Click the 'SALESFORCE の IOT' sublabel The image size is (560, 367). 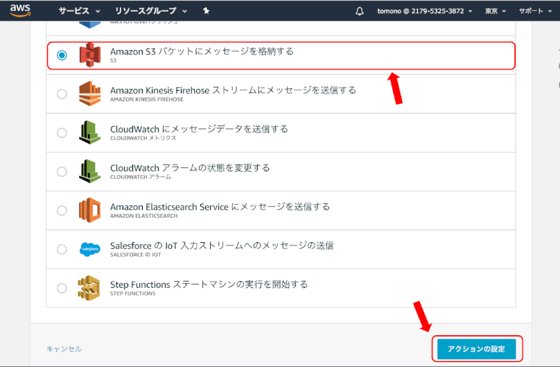(135, 255)
